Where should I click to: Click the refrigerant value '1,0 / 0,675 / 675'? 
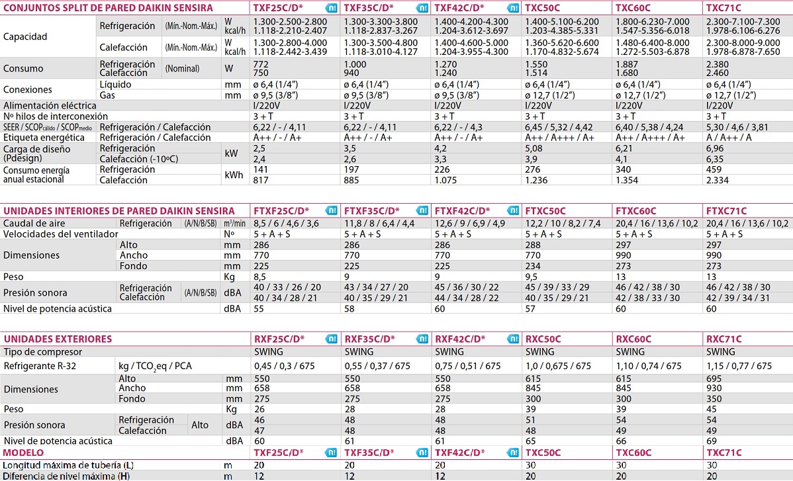click(x=558, y=366)
